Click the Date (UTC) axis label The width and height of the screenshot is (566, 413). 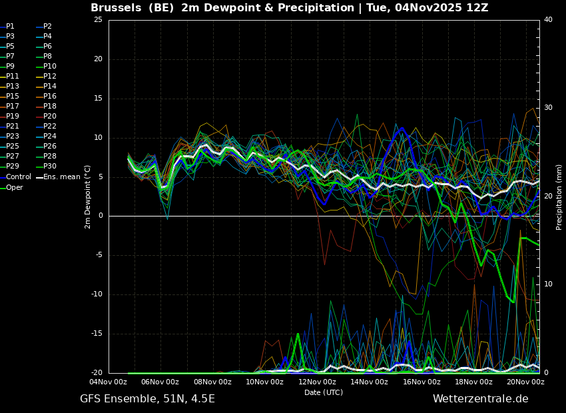click(x=324, y=393)
